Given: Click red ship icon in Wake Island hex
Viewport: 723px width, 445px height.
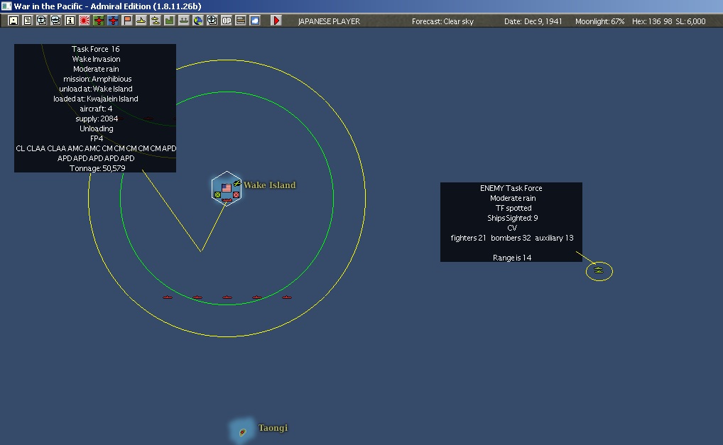Looking at the screenshot, I should 227,200.
